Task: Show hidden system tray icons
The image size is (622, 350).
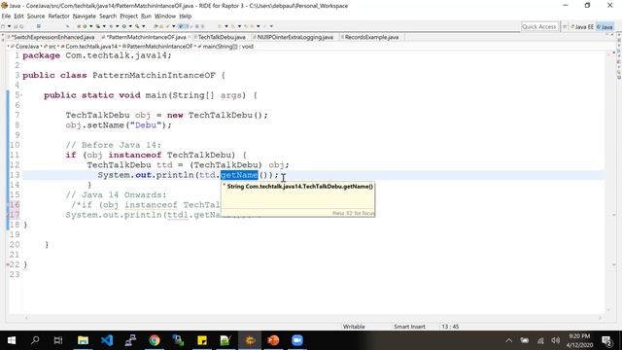Action: tap(509, 340)
